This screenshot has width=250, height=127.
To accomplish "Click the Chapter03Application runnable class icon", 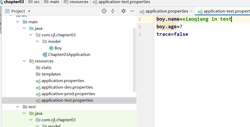I will click(45, 55).
